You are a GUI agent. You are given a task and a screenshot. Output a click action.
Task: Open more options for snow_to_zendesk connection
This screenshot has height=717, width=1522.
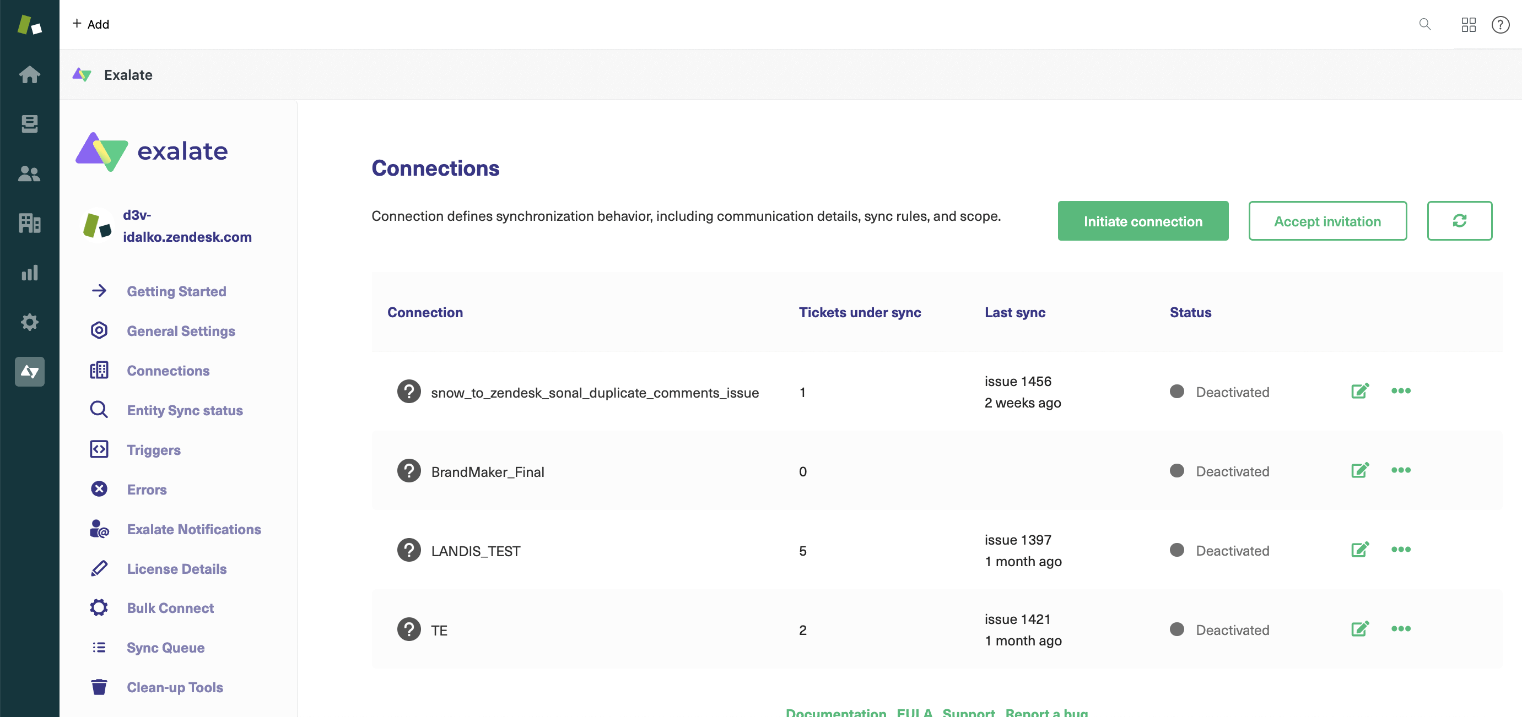pyautogui.click(x=1401, y=391)
